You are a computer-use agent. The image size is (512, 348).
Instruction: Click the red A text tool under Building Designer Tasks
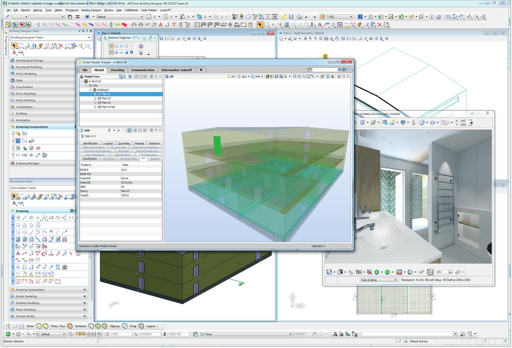[14, 52]
